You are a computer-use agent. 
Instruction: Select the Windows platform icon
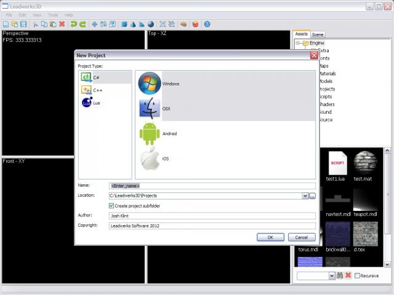(x=150, y=84)
